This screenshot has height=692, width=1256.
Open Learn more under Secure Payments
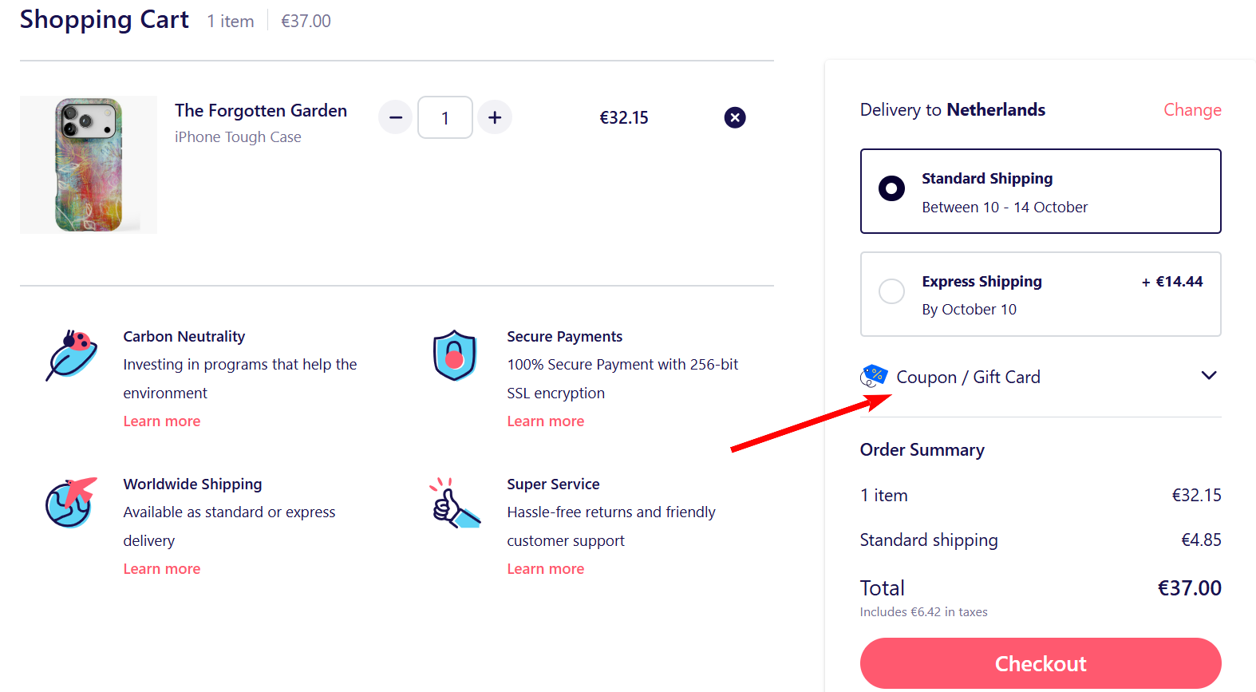pos(546,421)
